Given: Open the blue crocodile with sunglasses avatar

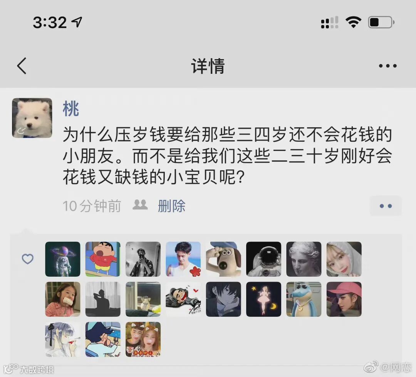Looking at the screenshot, I should [x=304, y=299].
